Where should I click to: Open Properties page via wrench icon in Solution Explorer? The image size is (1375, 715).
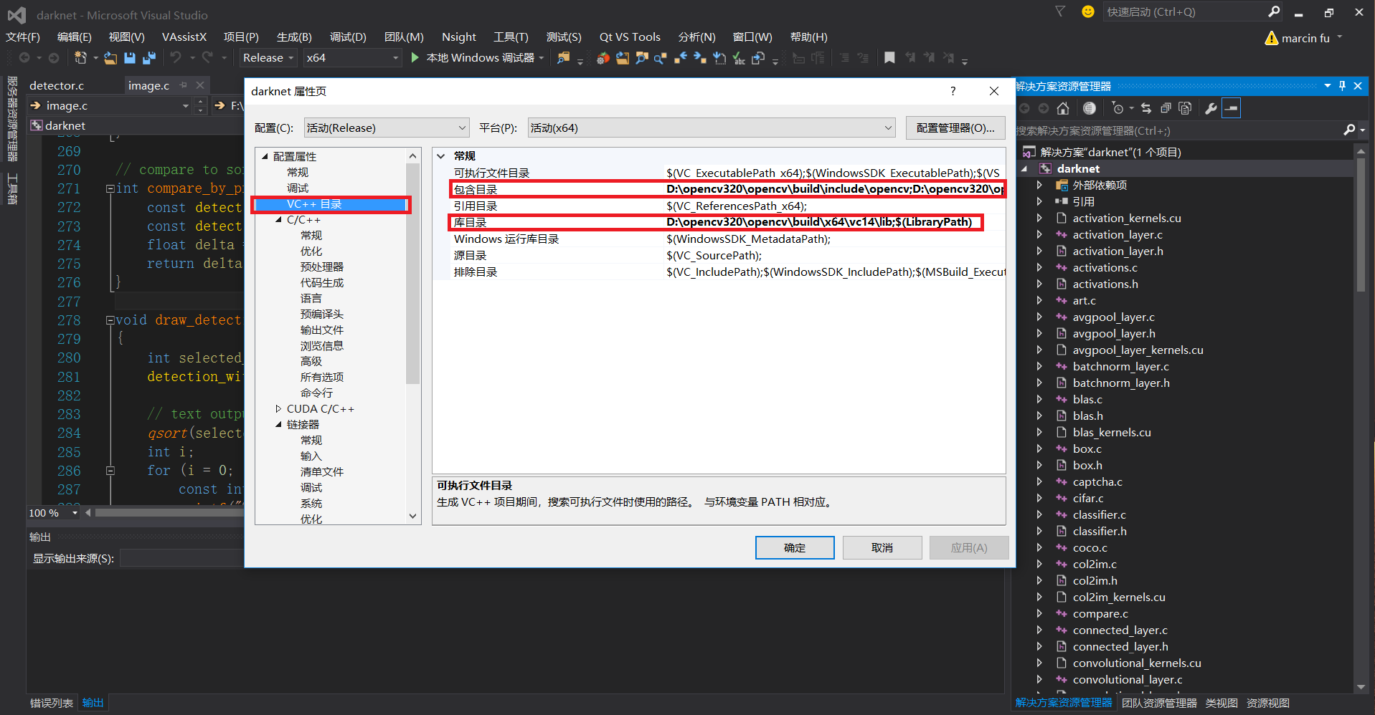click(1211, 107)
